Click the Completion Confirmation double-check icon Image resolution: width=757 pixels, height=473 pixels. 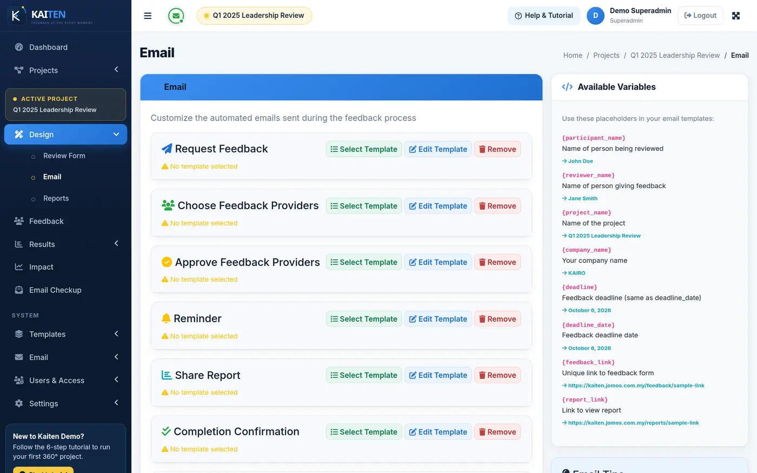(x=167, y=431)
